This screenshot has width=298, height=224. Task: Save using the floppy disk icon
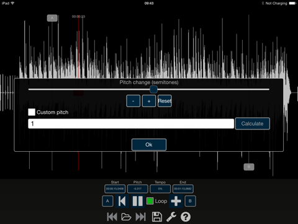[157, 217]
